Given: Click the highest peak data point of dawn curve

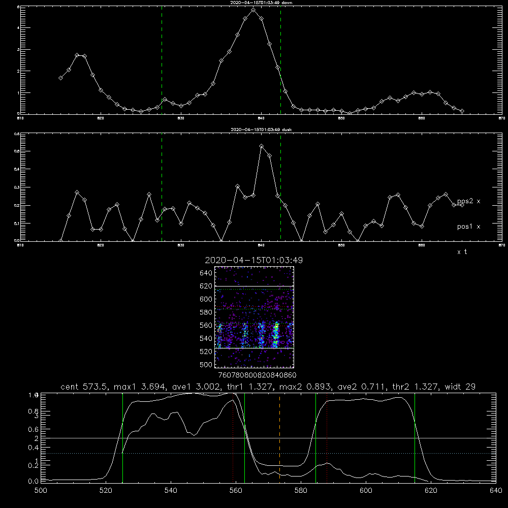Looking at the screenshot, I should pyautogui.click(x=253, y=10).
